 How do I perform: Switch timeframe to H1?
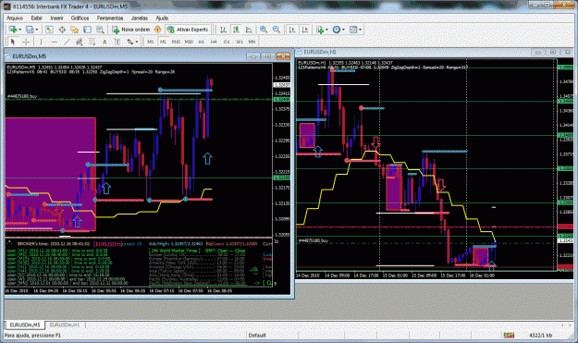coord(202,42)
